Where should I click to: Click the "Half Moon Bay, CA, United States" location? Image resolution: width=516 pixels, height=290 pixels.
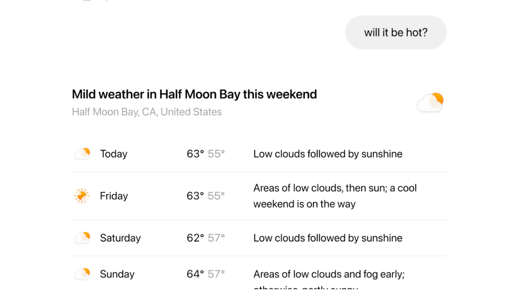pos(147,112)
